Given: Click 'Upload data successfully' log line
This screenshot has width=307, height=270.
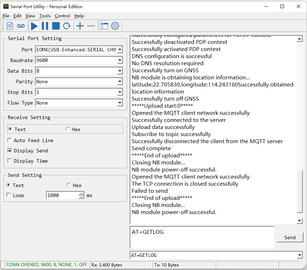Looking at the screenshot, I should 163,127.
